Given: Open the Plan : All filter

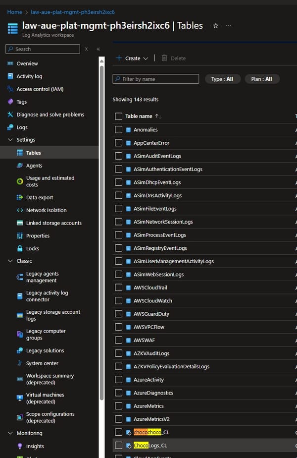Looking at the screenshot, I should pos(262,79).
